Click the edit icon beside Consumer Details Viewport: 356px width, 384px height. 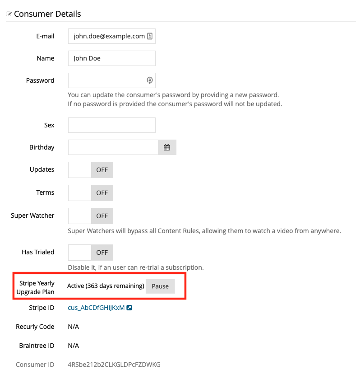[x=9, y=14]
